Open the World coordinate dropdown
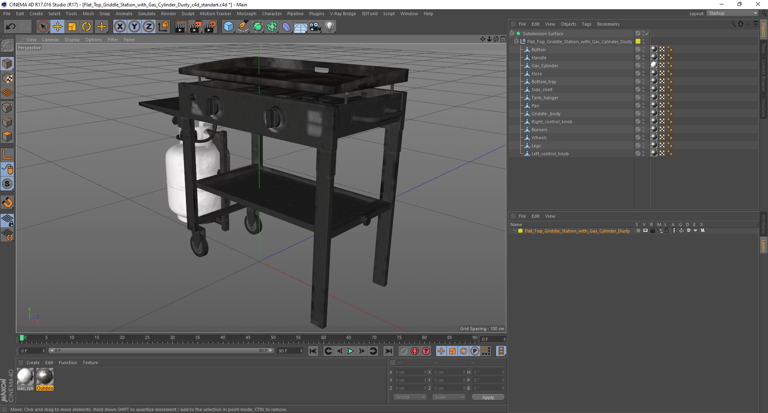The image size is (768, 413). (410, 397)
